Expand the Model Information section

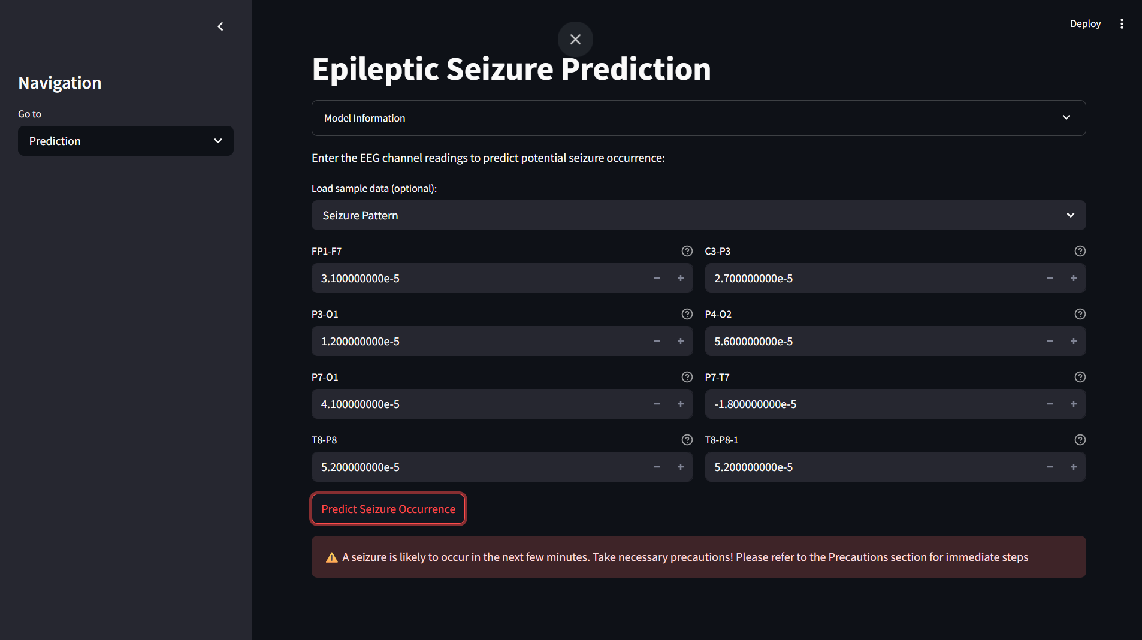(x=698, y=118)
